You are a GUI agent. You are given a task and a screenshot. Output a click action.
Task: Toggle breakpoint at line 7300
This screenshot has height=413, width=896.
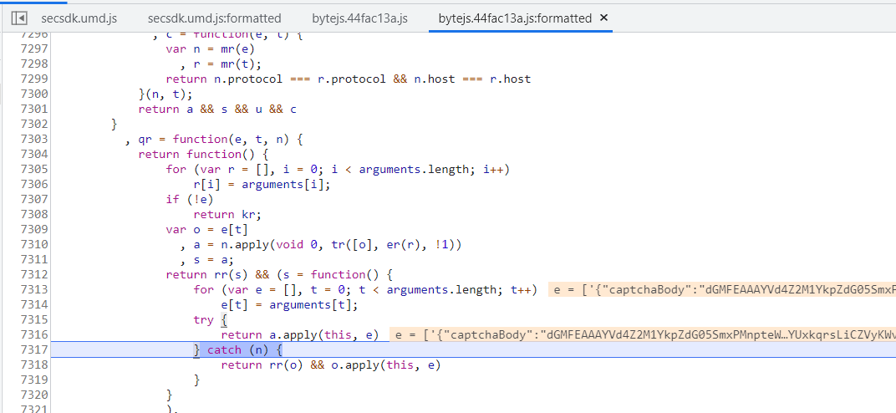point(33,94)
